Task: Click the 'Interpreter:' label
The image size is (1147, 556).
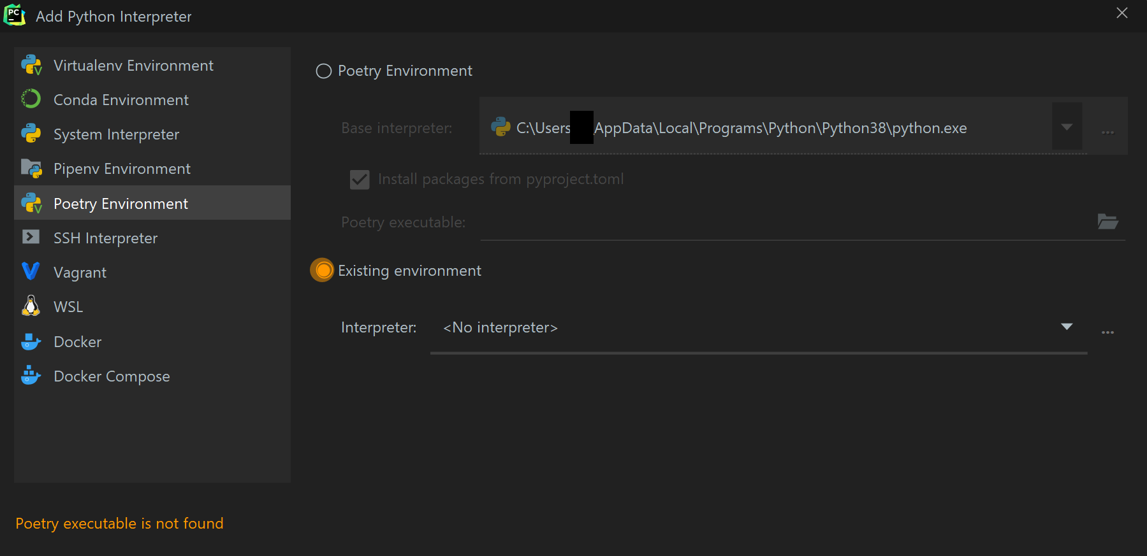Action: tap(379, 327)
